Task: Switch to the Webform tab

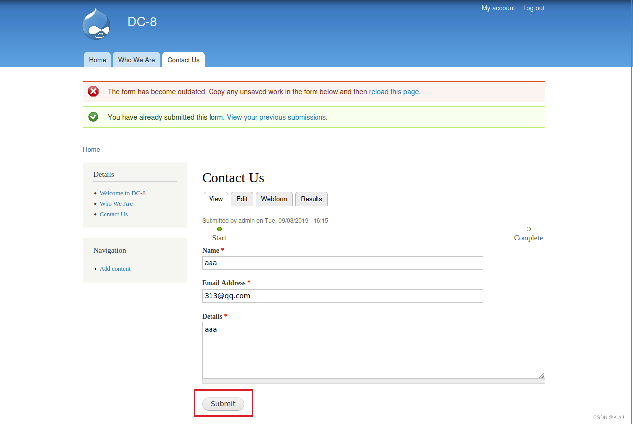Action: pyautogui.click(x=274, y=199)
